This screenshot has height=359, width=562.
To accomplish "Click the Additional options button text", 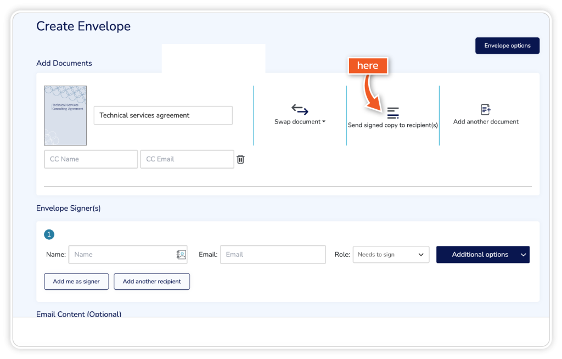I will pyautogui.click(x=480, y=255).
